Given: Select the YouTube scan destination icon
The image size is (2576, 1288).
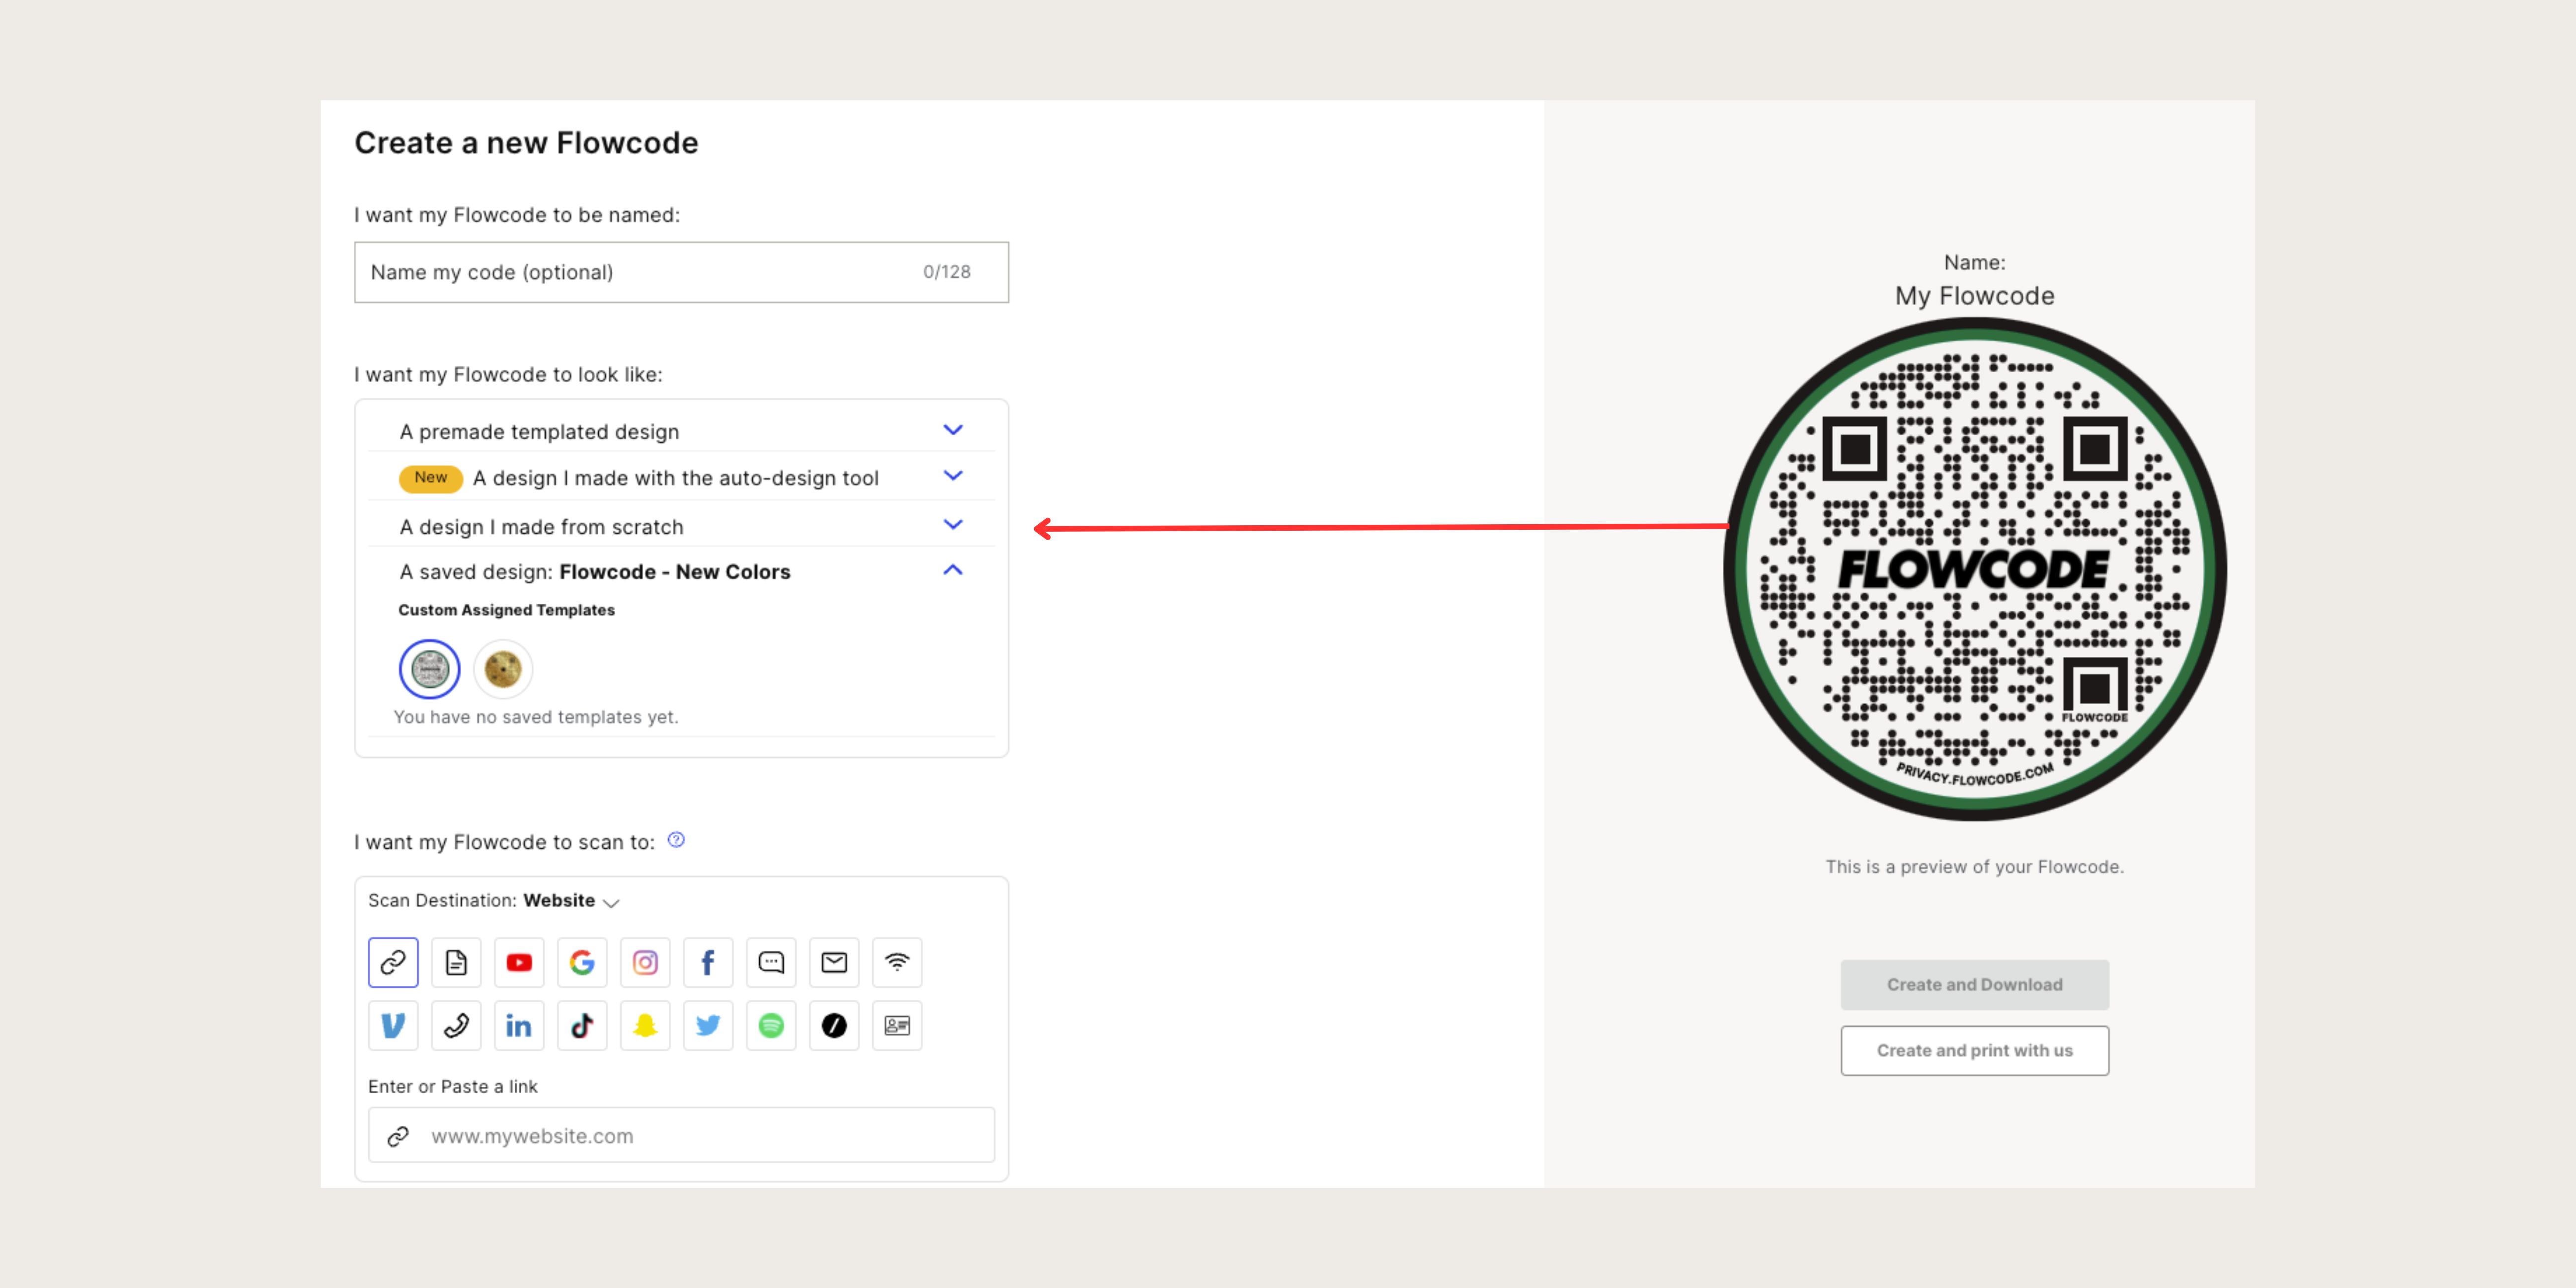Looking at the screenshot, I should (519, 962).
